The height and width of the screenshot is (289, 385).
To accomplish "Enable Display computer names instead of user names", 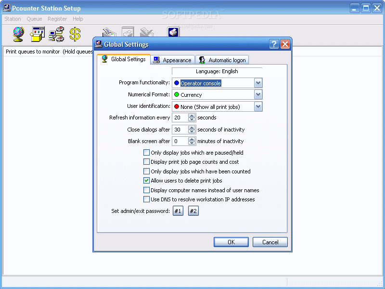I will click(146, 190).
